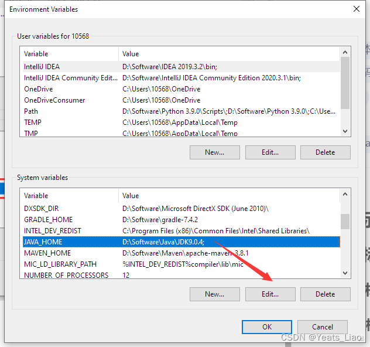Sort user variables by Variable column header
Screen dimensions: 370x347
(71, 54)
